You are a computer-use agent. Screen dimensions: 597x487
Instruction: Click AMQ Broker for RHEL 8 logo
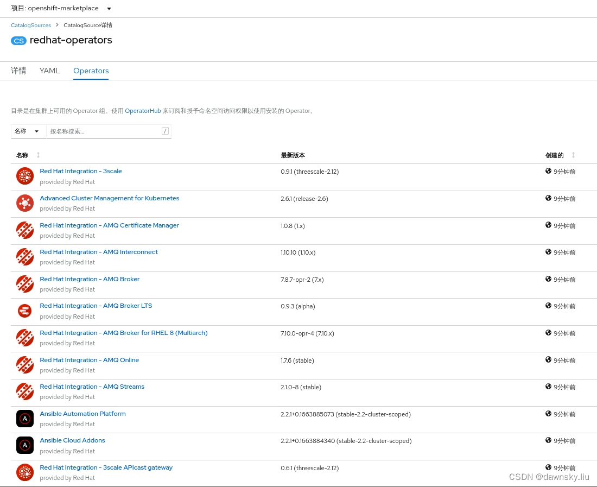pyautogui.click(x=25, y=338)
